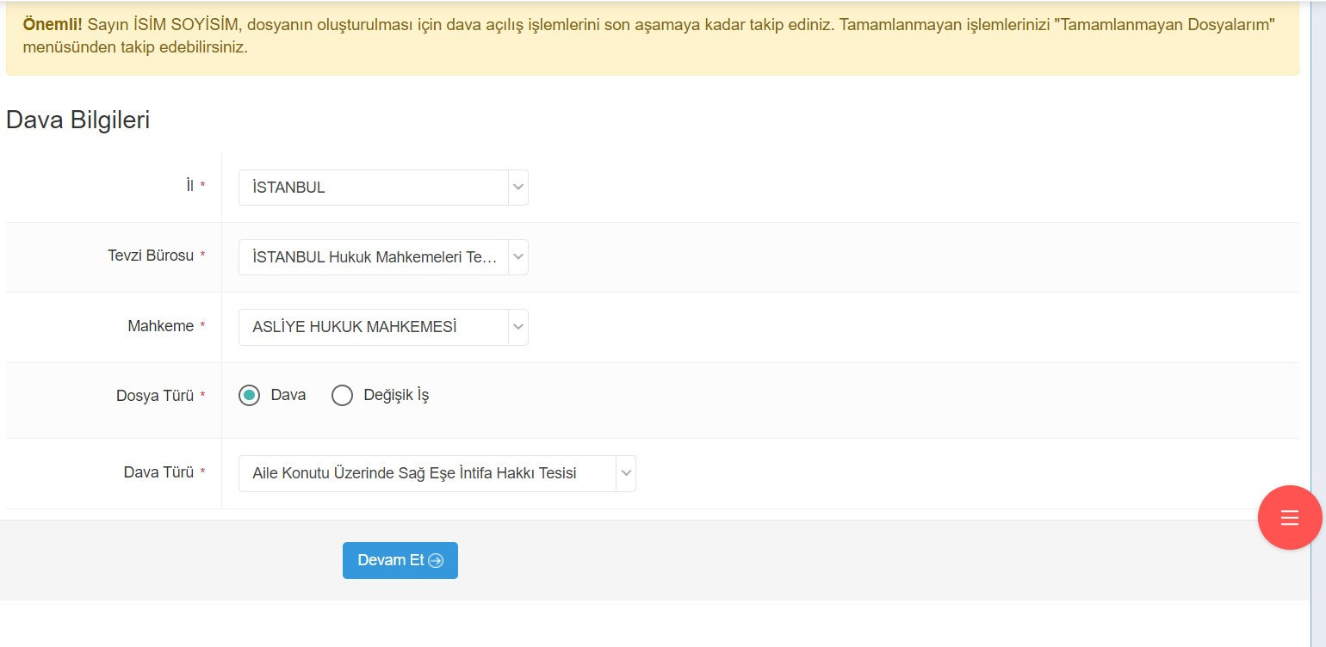Select the Dava radio button

tap(250, 396)
